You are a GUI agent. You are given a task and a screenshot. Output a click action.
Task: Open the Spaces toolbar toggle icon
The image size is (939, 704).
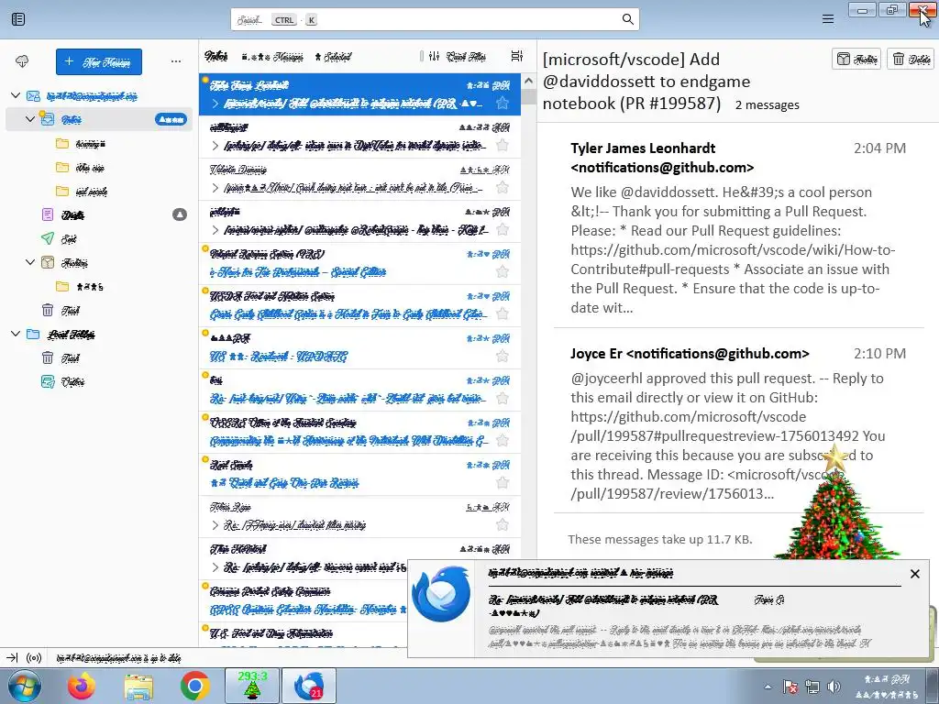click(x=18, y=19)
